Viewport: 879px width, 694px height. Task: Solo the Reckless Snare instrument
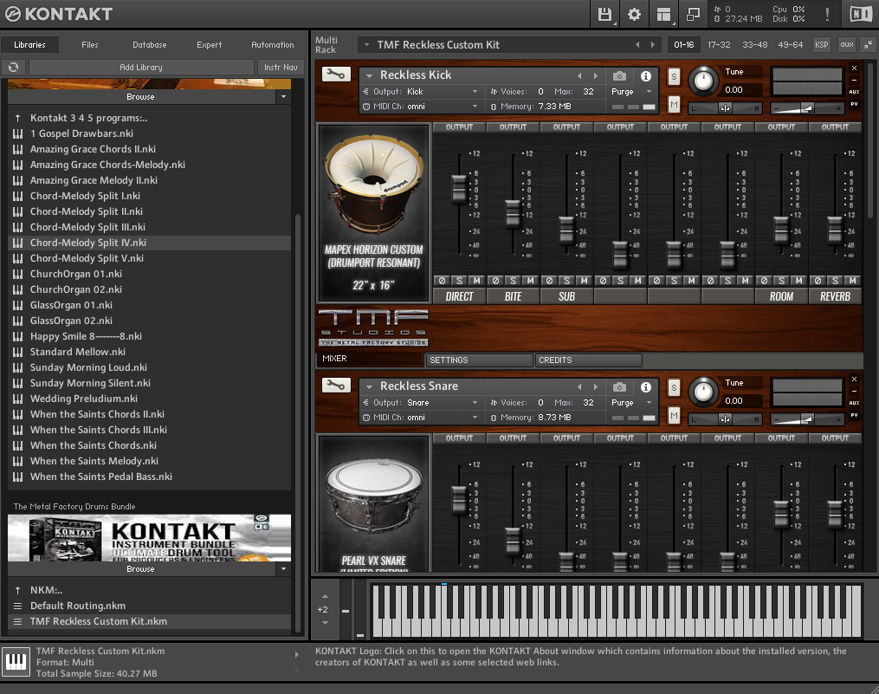tap(674, 387)
